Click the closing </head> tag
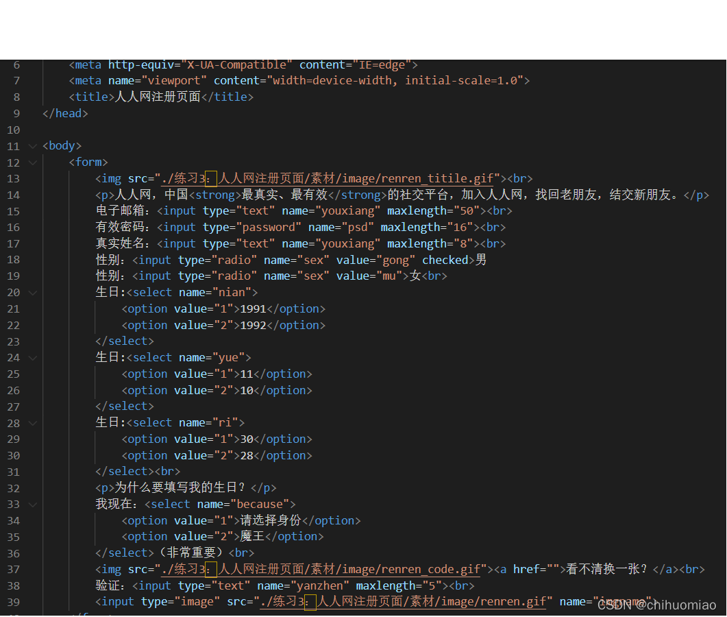The height and width of the screenshot is (617, 727). point(65,113)
